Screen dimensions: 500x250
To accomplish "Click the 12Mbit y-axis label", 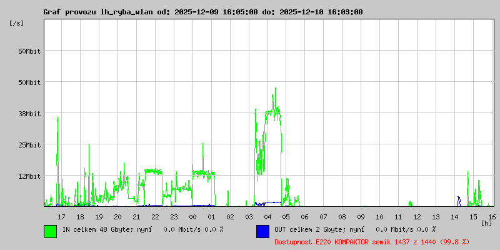I will 29,176.
